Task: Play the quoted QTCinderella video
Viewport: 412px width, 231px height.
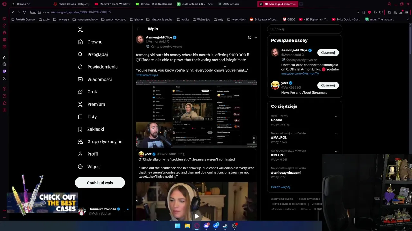Action: click(197, 216)
